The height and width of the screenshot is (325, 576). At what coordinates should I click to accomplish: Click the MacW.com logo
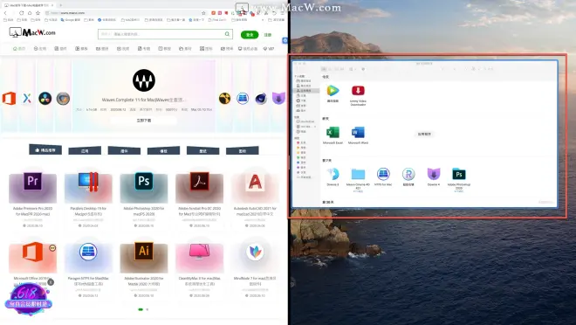coord(32,32)
